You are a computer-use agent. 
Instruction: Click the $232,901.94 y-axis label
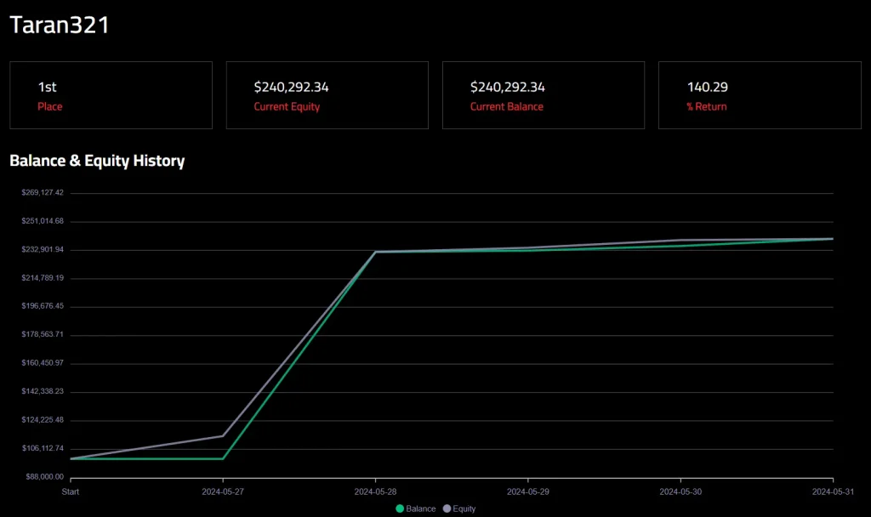[43, 249]
